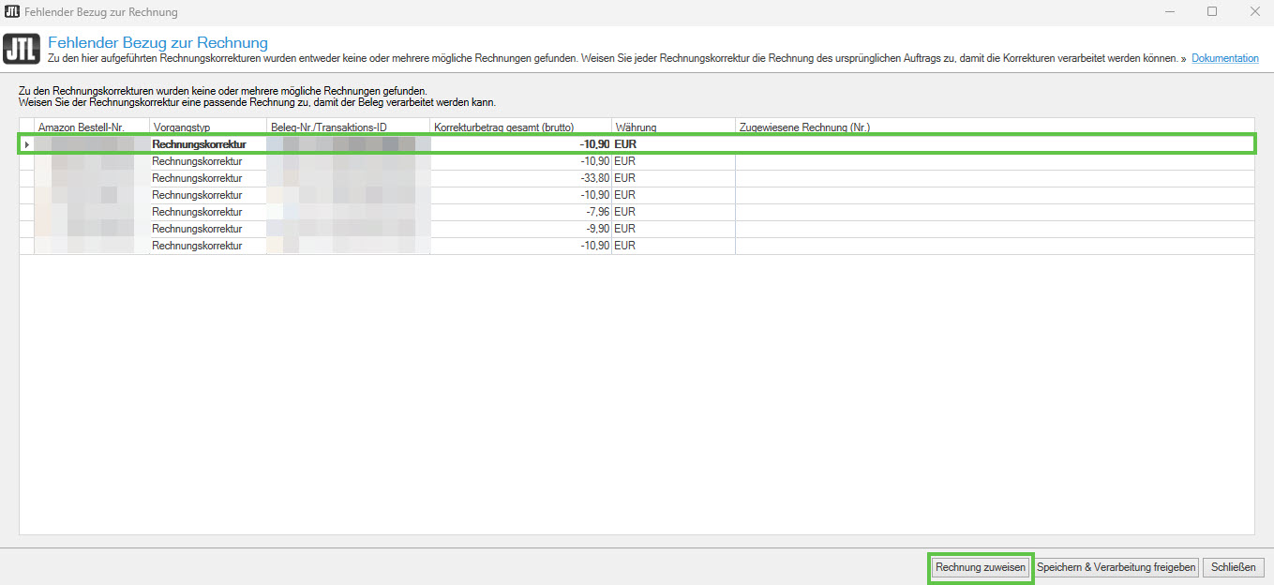Sort by Vorgangstyp column header

(x=182, y=127)
